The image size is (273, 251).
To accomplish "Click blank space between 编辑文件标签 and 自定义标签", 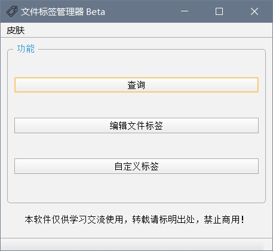I will (x=136, y=146).
